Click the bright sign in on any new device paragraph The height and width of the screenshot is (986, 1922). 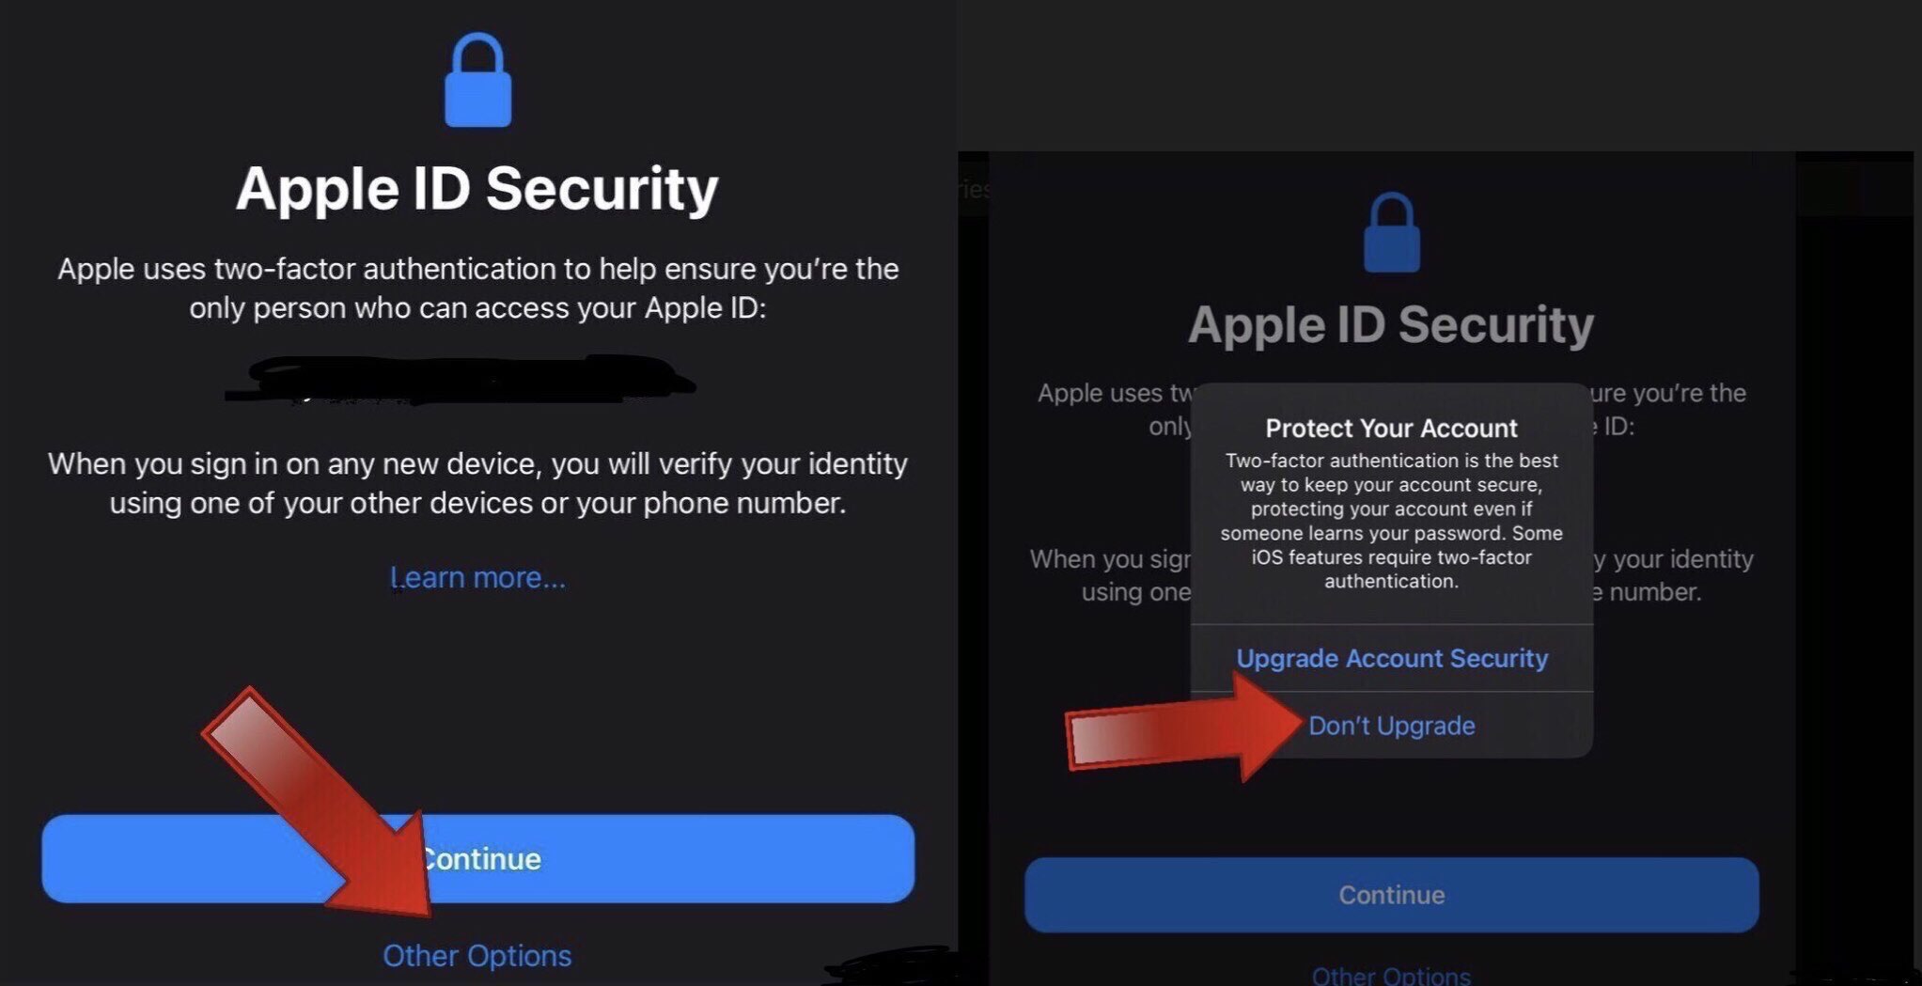pyautogui.click(x=477, y=483)
